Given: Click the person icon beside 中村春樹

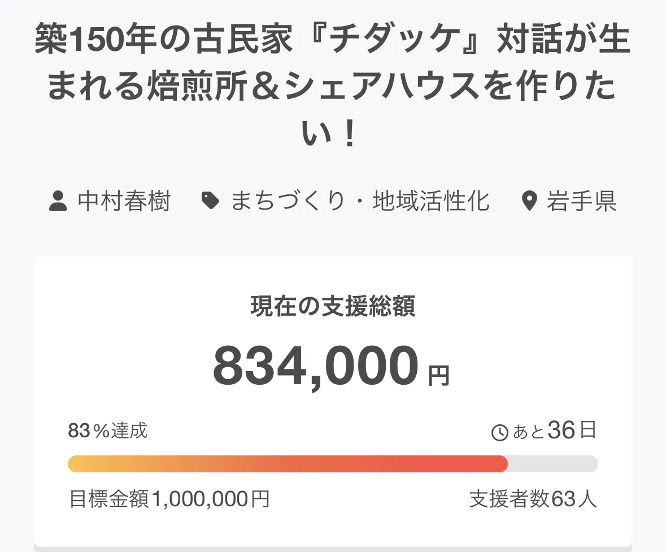Looking at the screenshot, I should click(x=58, y=201).
